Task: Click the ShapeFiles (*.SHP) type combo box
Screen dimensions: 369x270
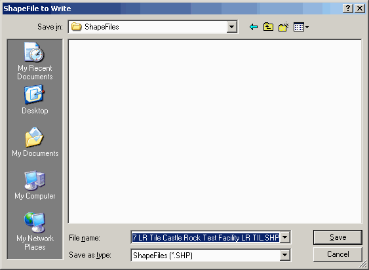Action: pyautogui.click(x=210, y=255)
